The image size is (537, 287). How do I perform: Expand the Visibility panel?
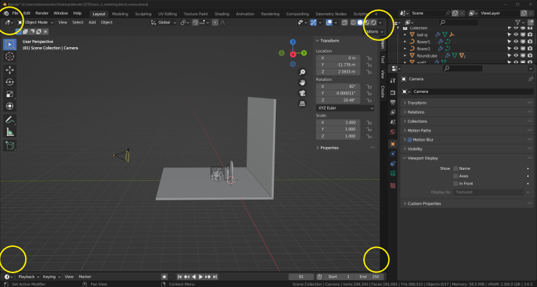pyautogui.click(x=465, y=149)
